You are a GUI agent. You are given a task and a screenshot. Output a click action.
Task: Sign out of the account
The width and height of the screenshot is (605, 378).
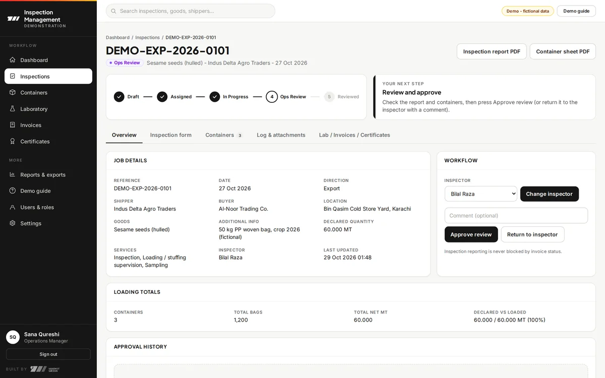pos(48,354)
